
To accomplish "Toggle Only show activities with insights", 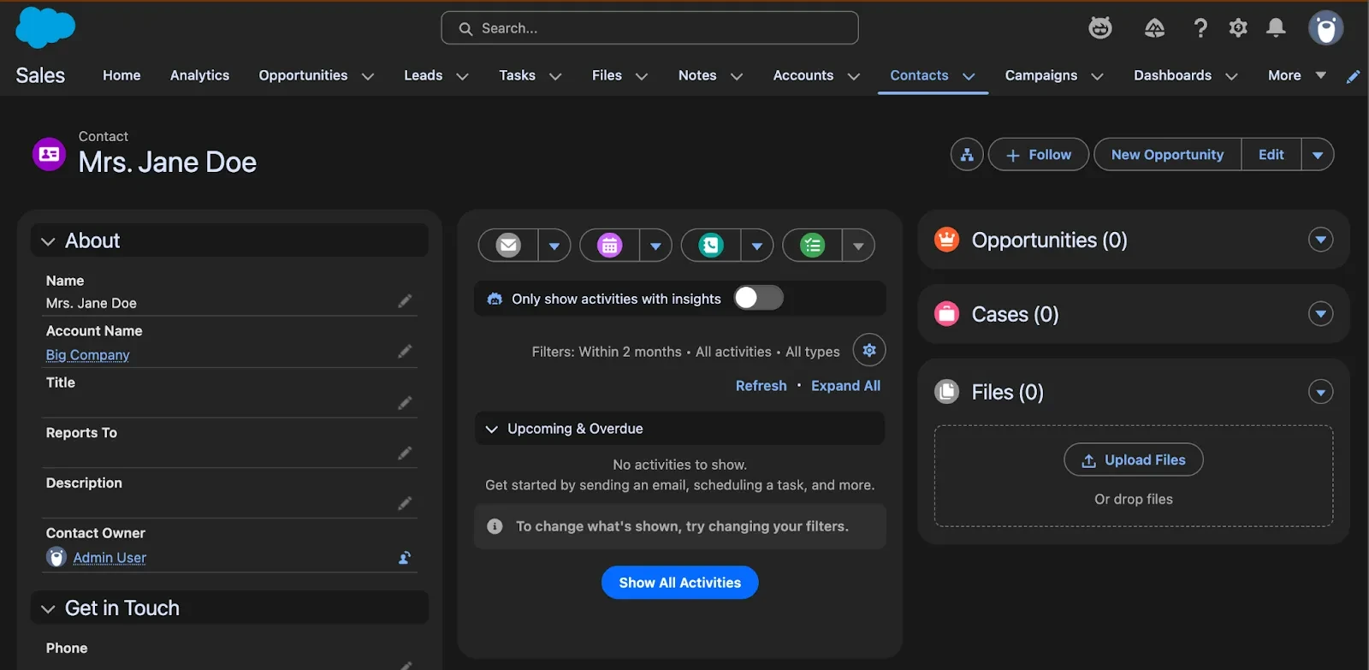I will (758, 298).
